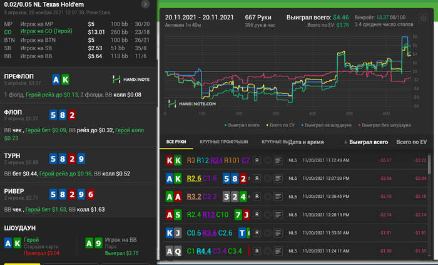438x265 pixels.
Task: Click the 'Герой' link in the showdown section
Action: click(x=31, y=239)
